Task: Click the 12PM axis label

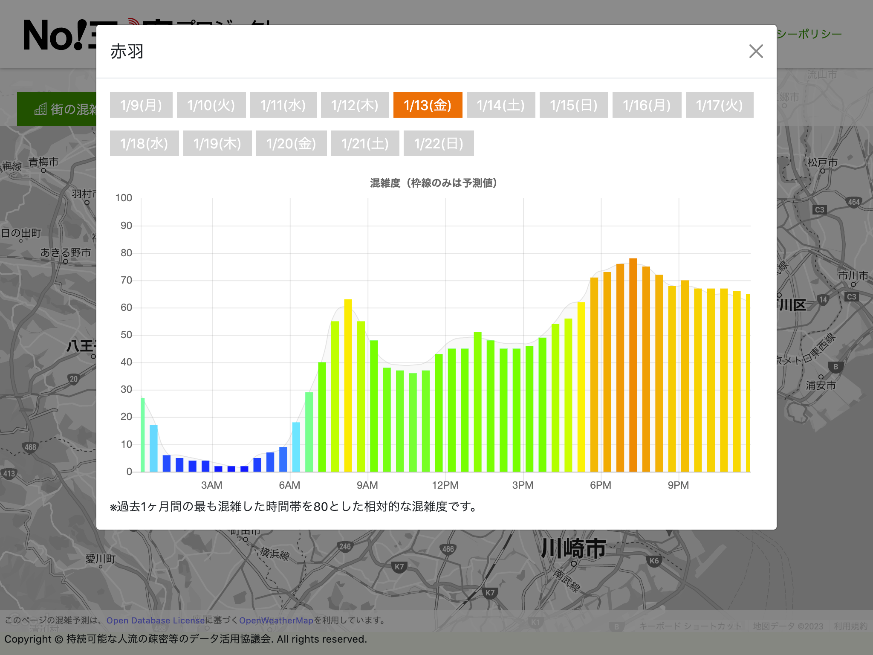Action: (445, 485)
